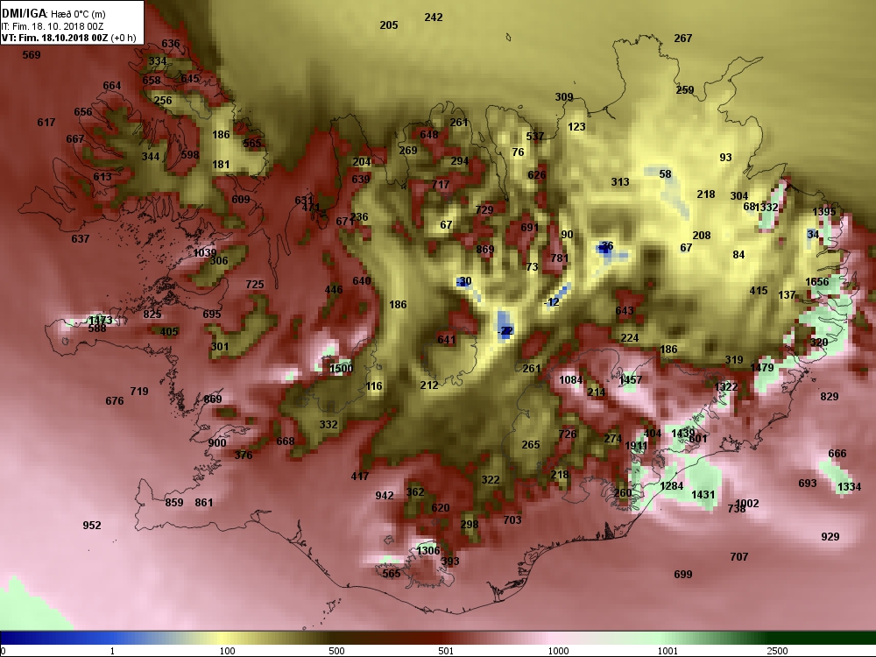This screenshot has height=657, width=876.
Task: Click the map value 313
Action: (620, 182)
